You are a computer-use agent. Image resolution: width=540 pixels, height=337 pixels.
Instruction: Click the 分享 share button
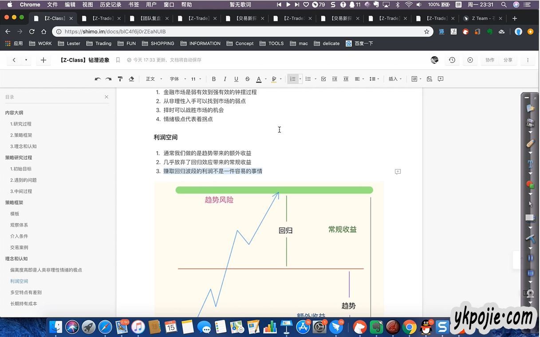tap(508, 60)
